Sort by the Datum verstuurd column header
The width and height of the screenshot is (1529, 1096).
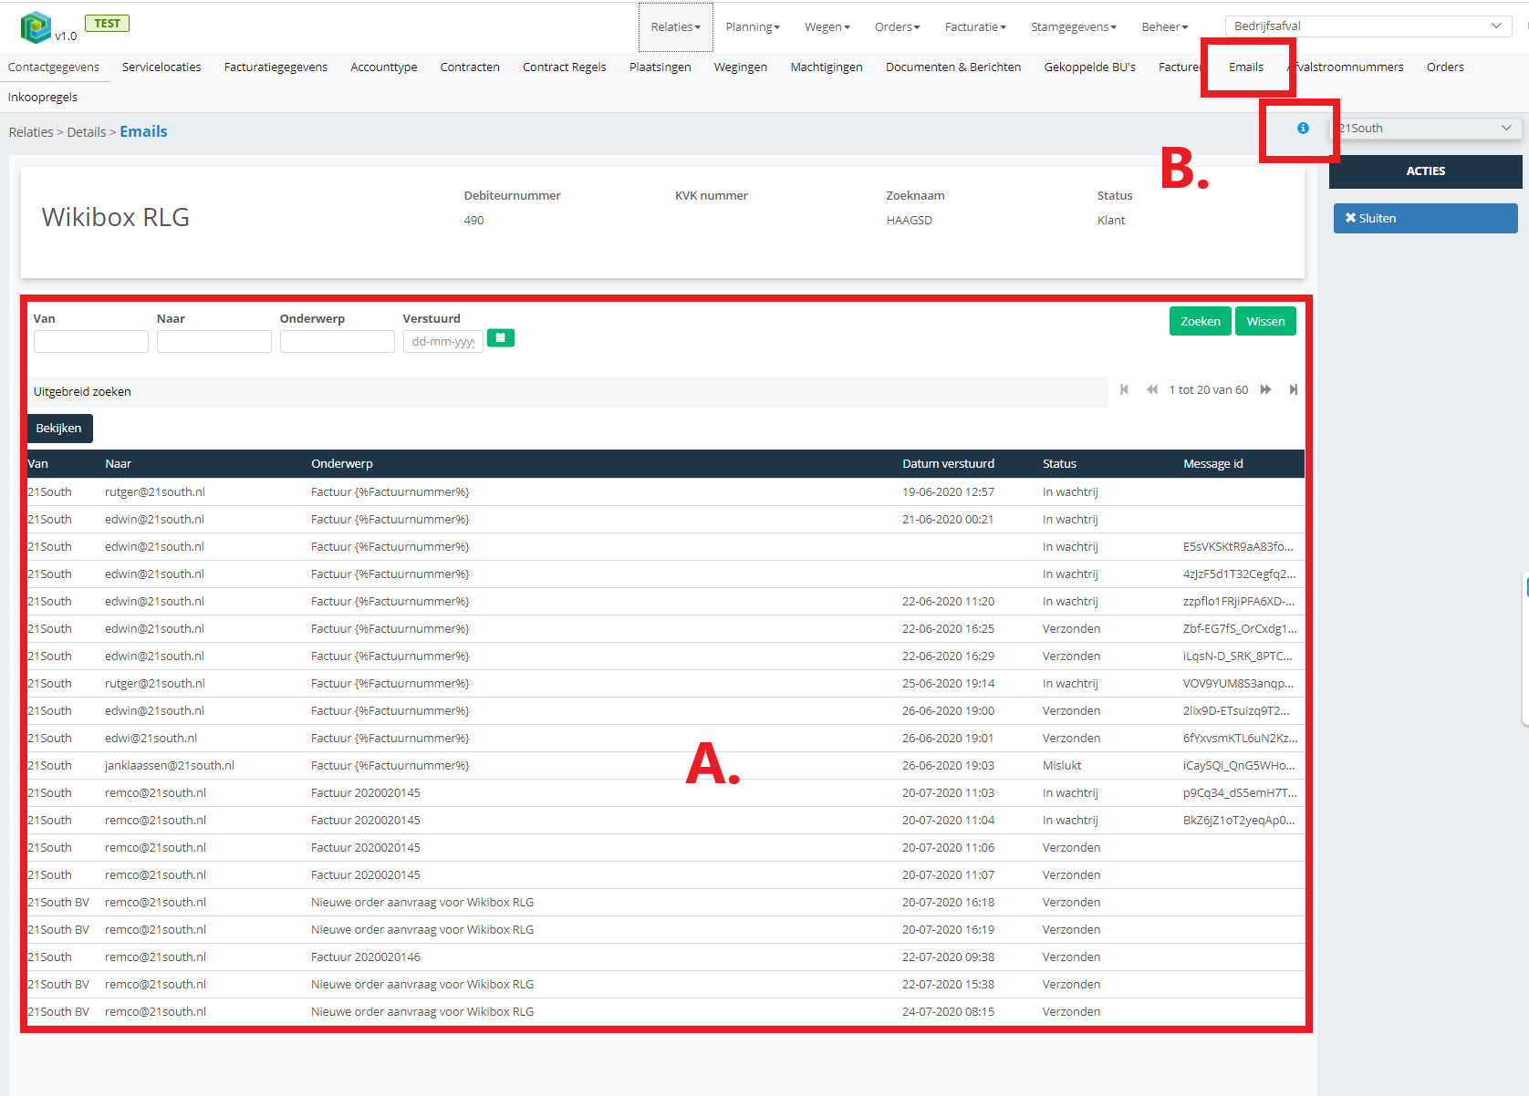[x=948, y=464]
